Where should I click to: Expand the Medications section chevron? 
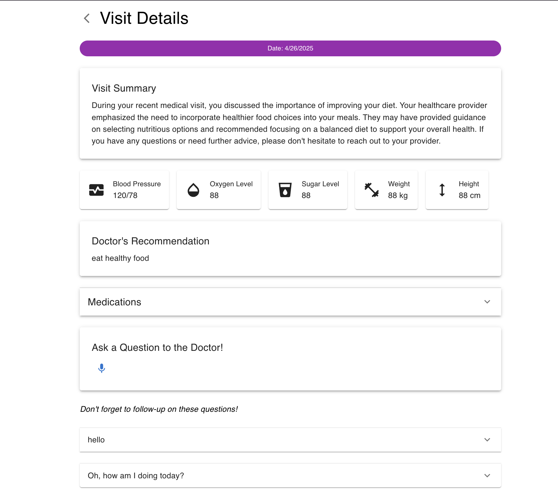pos(487,302)
